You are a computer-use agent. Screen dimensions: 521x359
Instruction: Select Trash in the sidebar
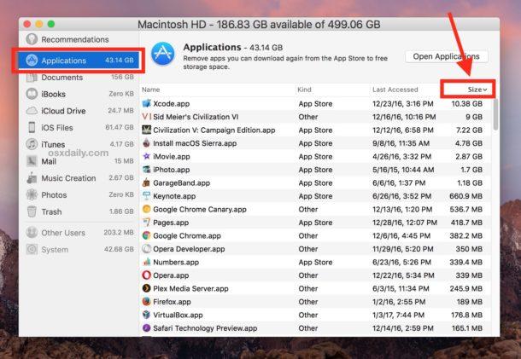[51, 211]
